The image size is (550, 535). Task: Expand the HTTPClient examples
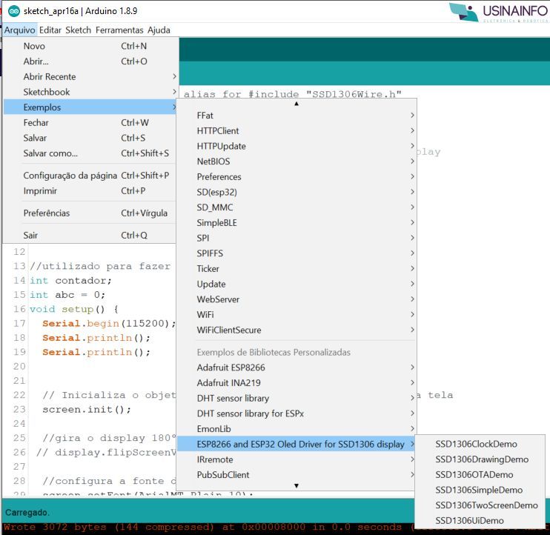[x=296, y=130]
